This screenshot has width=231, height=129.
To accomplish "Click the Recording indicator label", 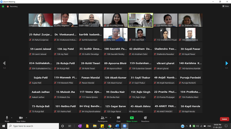I will [x=13, y=6].
